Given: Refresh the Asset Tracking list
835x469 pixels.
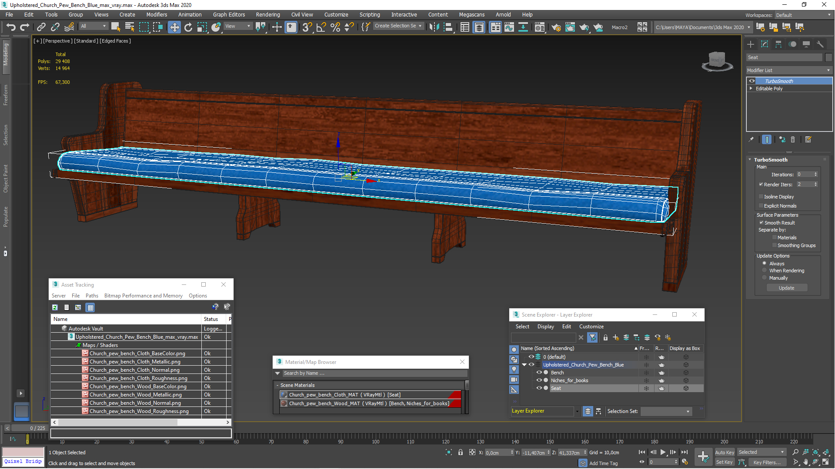Looking at the screenshot, I should point(55,307).
